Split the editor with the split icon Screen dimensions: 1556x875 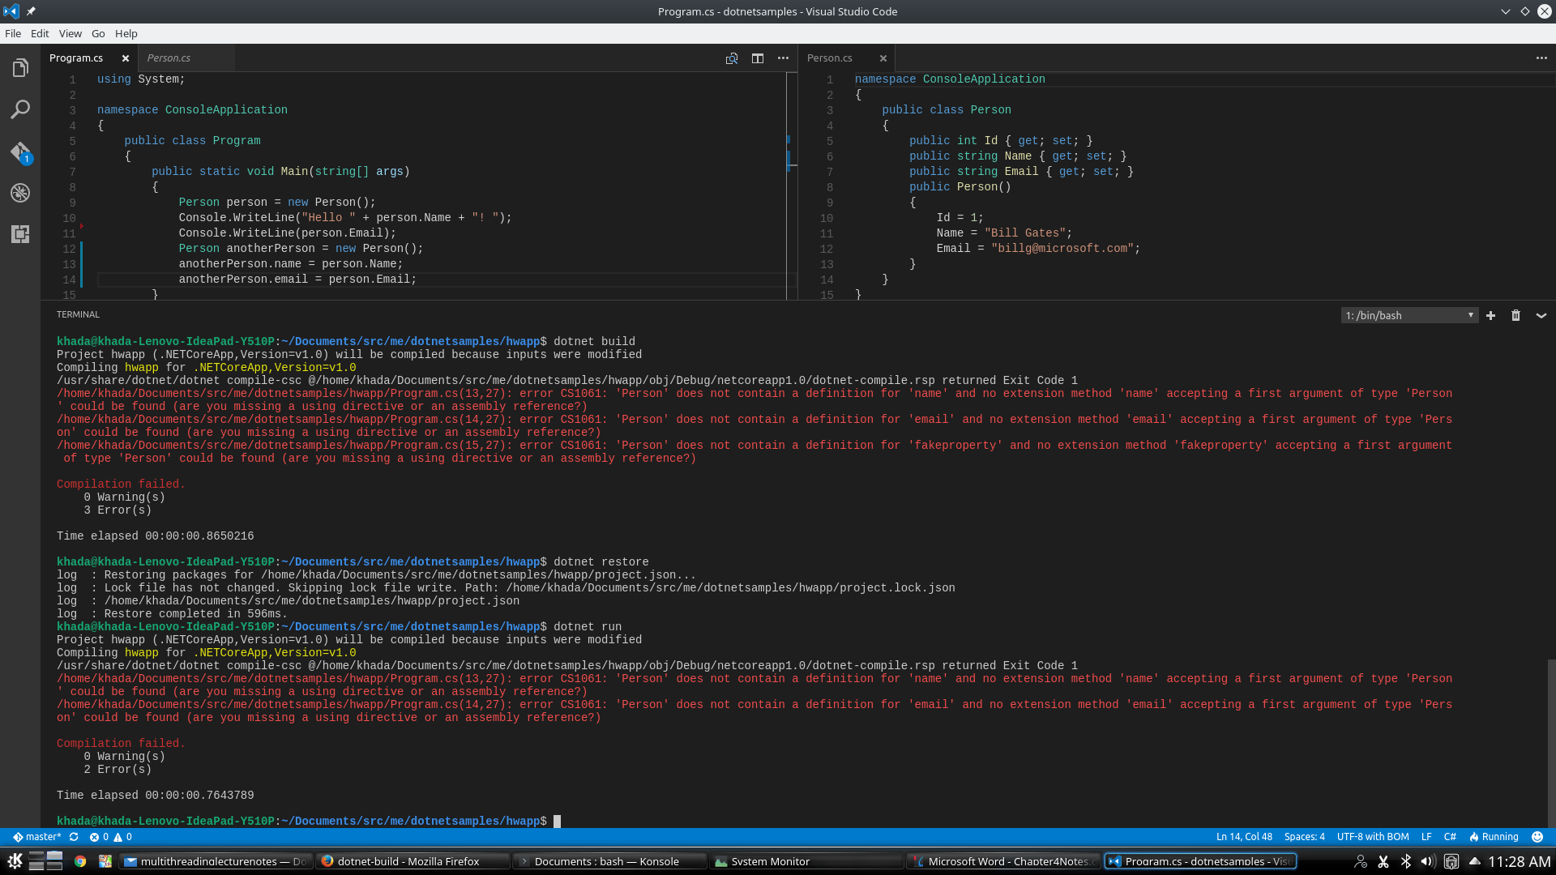click(758, 58)
